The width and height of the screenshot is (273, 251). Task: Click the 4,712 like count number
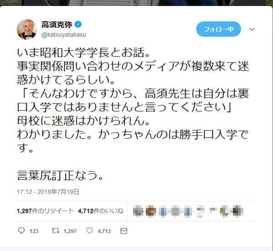click(104, 231)
